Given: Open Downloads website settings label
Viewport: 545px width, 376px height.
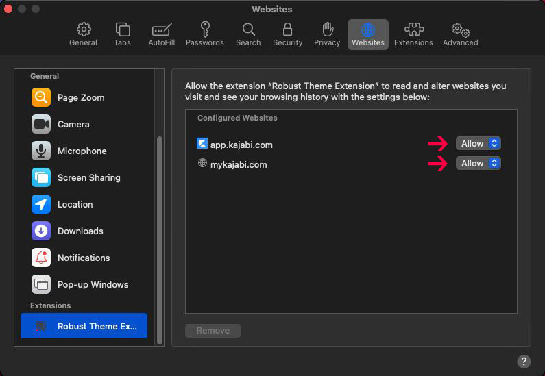Looking at the screenshot, I should click(80, 231).
